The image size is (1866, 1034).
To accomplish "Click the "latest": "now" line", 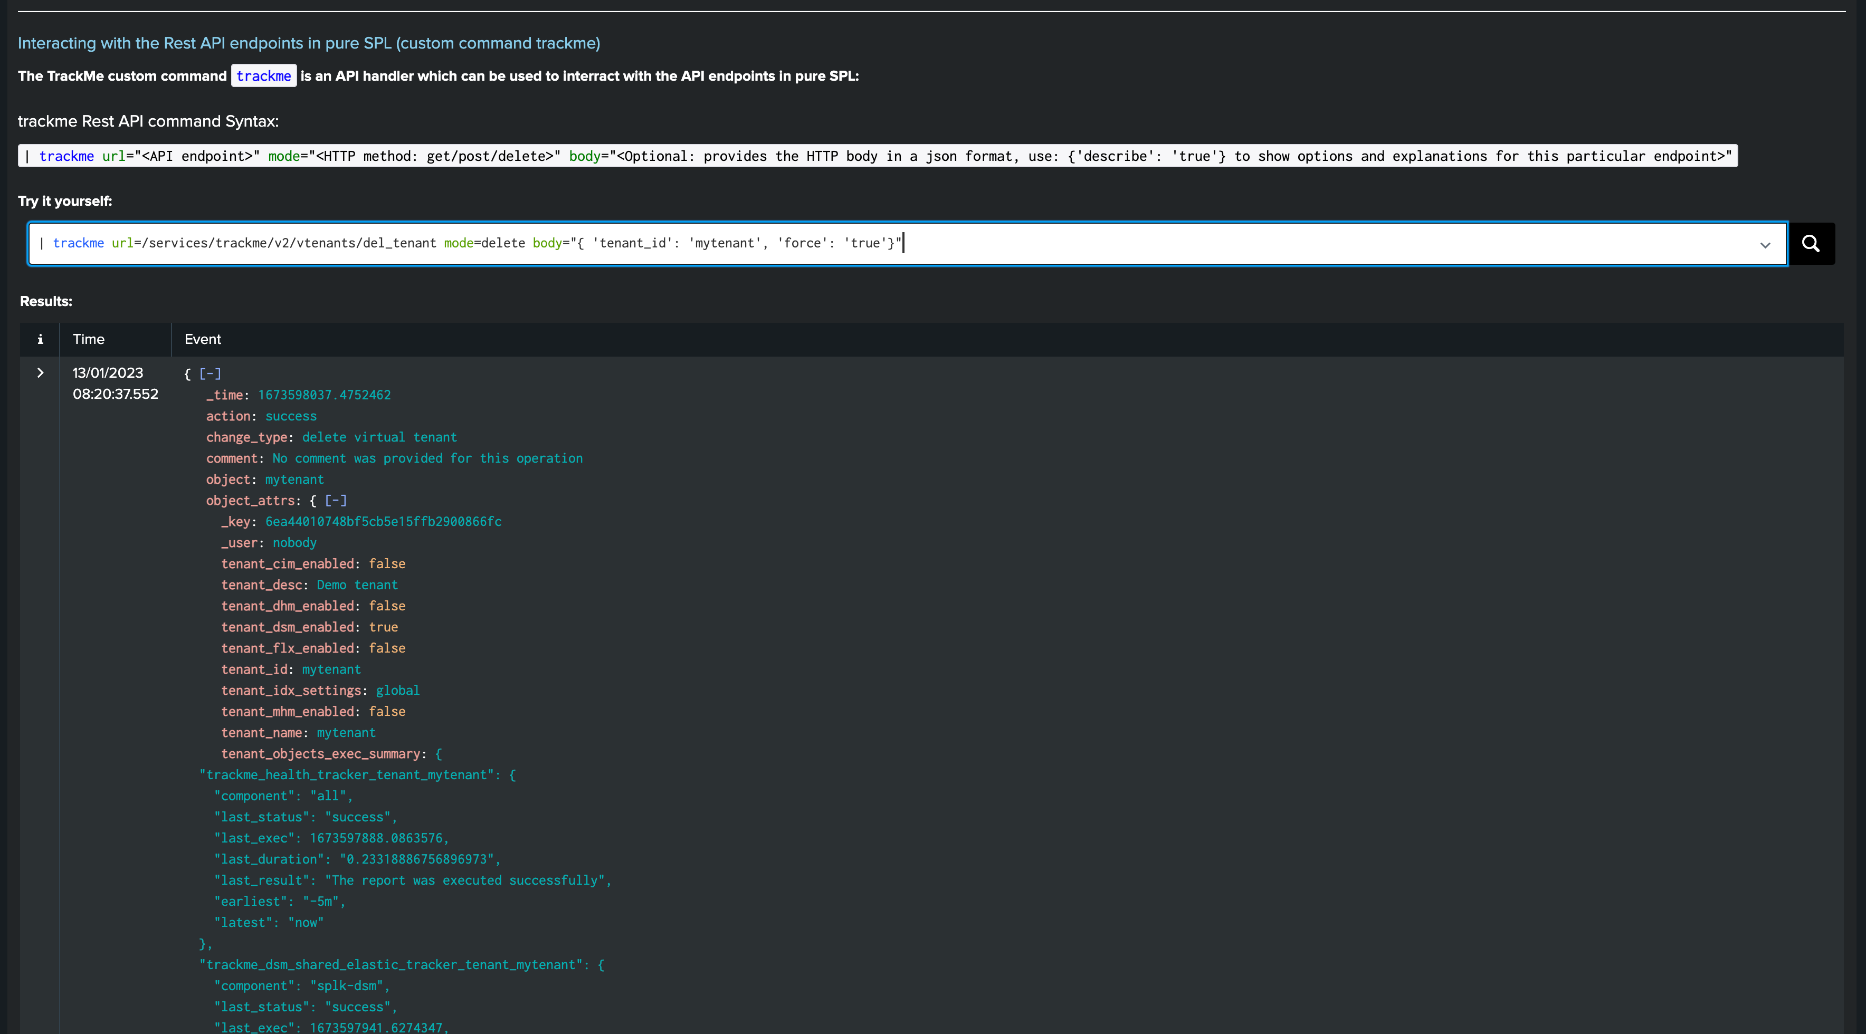I will (269, 923).
